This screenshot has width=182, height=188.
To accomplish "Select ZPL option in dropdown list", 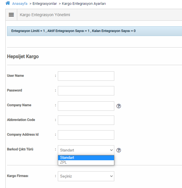I will click(86, 163).
